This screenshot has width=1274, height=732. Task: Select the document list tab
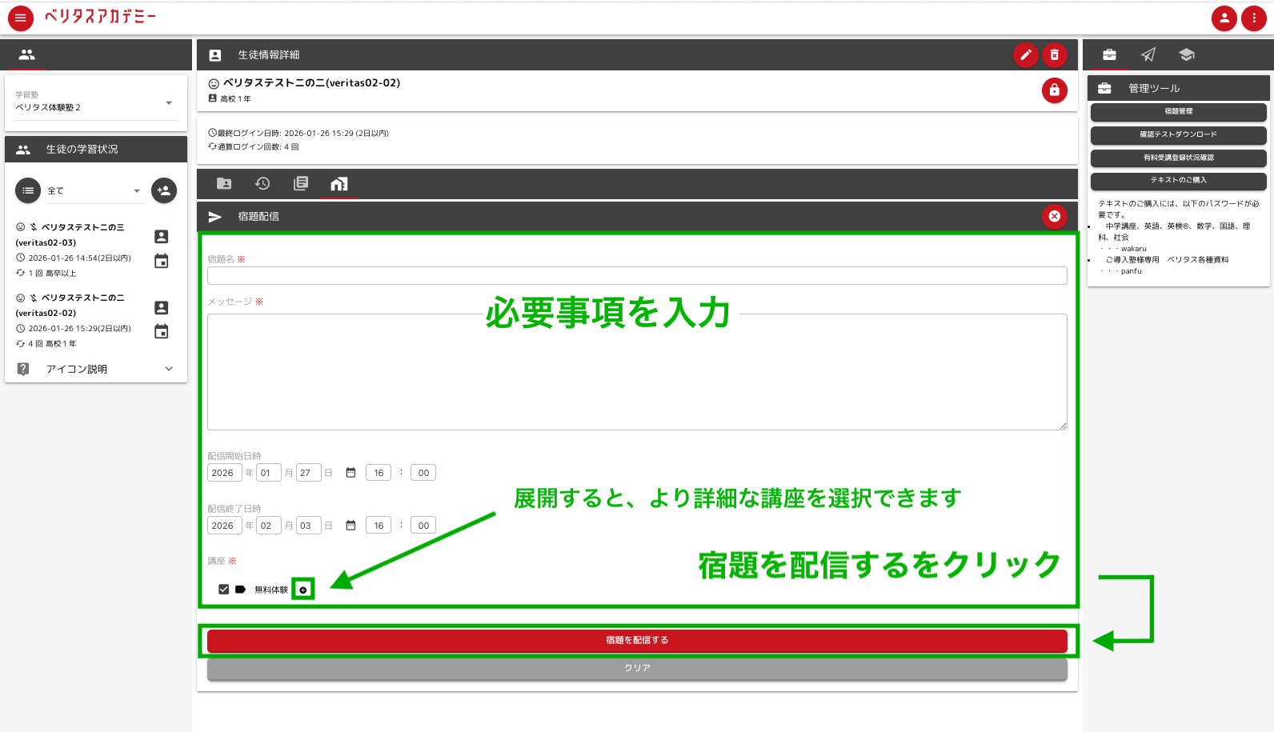(301, 184)
